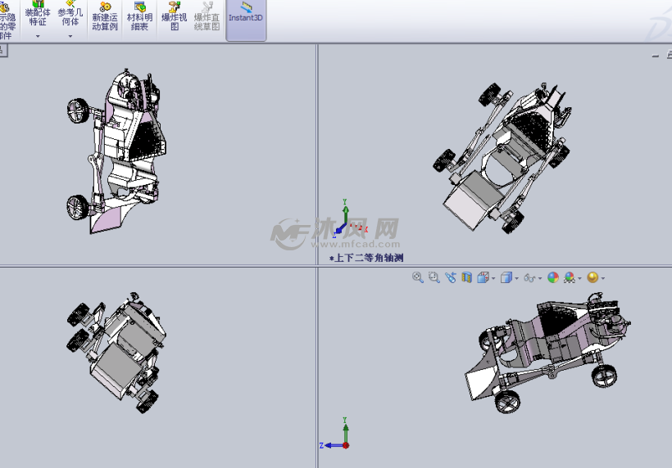Click the Apply Scene icon
Screen dimensions: 672x468
tap(570, 278)
